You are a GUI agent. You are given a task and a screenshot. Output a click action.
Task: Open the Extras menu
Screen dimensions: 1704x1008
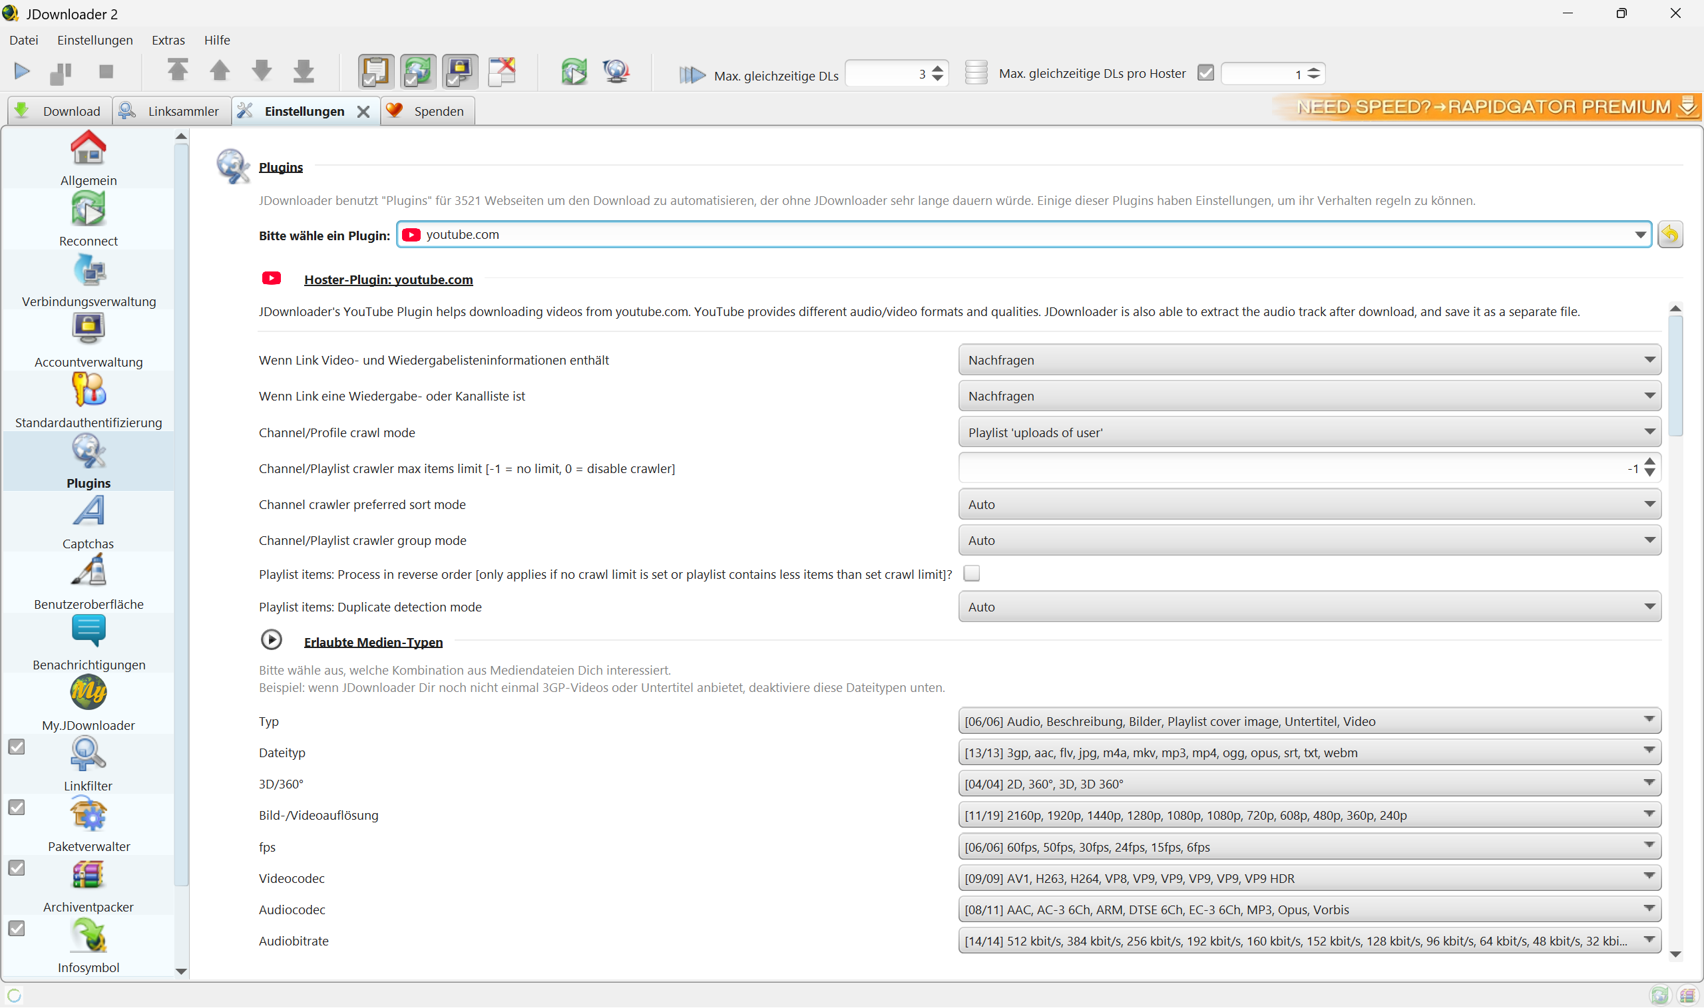click(x=168, y=40)
